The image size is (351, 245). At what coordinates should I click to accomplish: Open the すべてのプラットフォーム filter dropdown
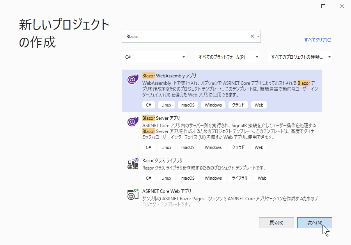pyautogui.click(x=228, y=57)
